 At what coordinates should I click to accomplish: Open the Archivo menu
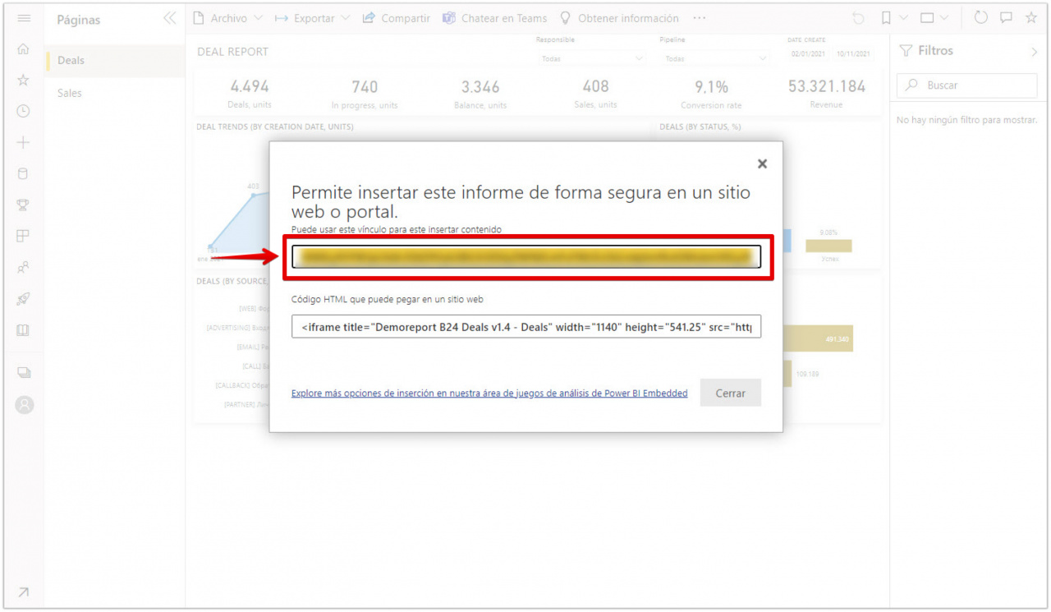pyautogui.click(x=228, y=18)
